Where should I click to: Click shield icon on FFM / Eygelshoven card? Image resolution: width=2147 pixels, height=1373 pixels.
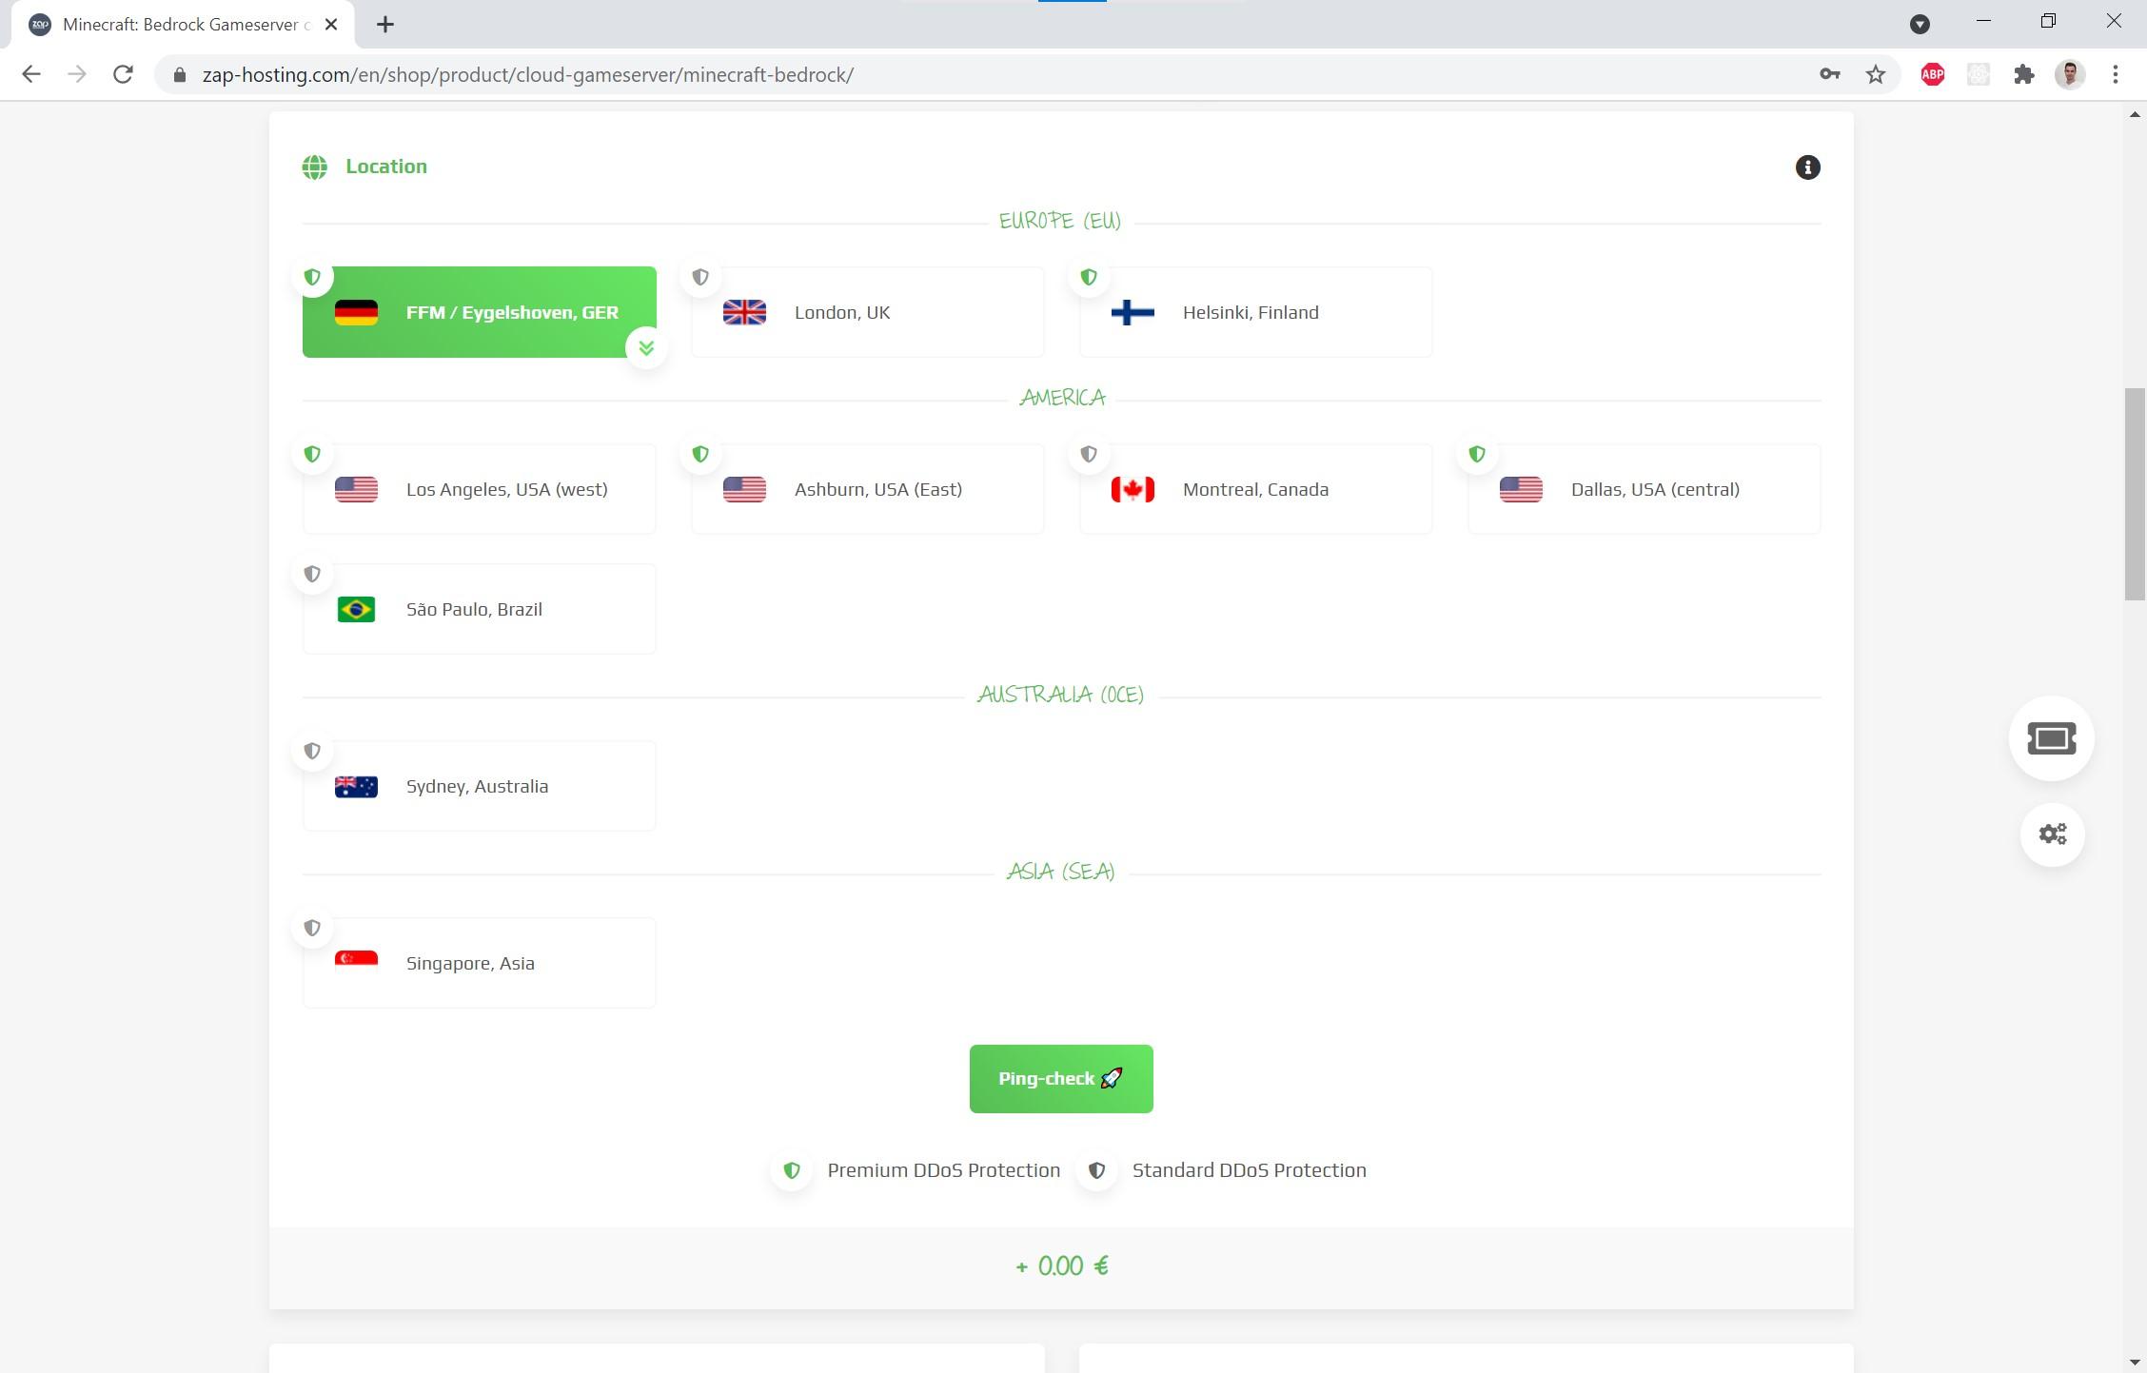[312, 278]
